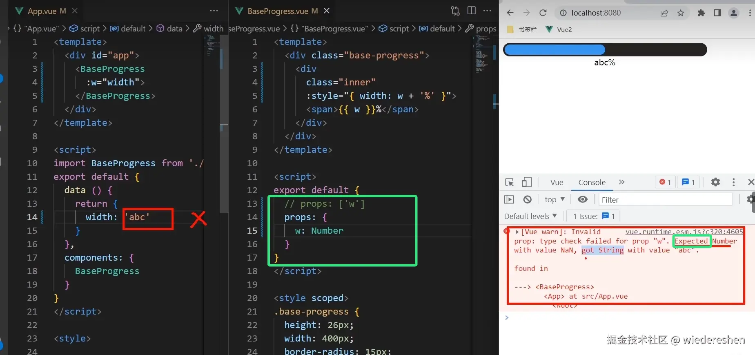Click the 'abc' string in App.vue
755x355 pixels.
pyautogui.click(x=137, y=217)
